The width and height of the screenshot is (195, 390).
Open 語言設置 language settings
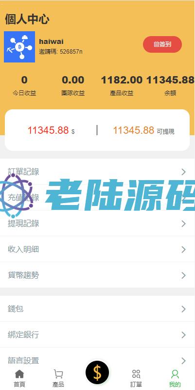pos(97,360)
